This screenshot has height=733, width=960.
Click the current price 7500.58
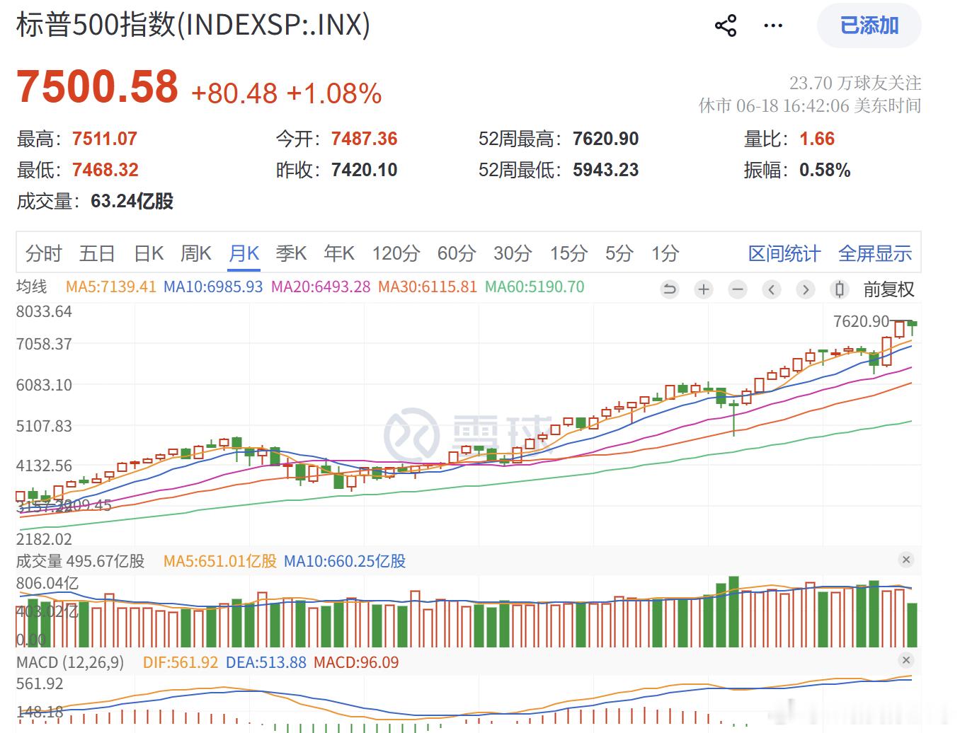(97, 86)
